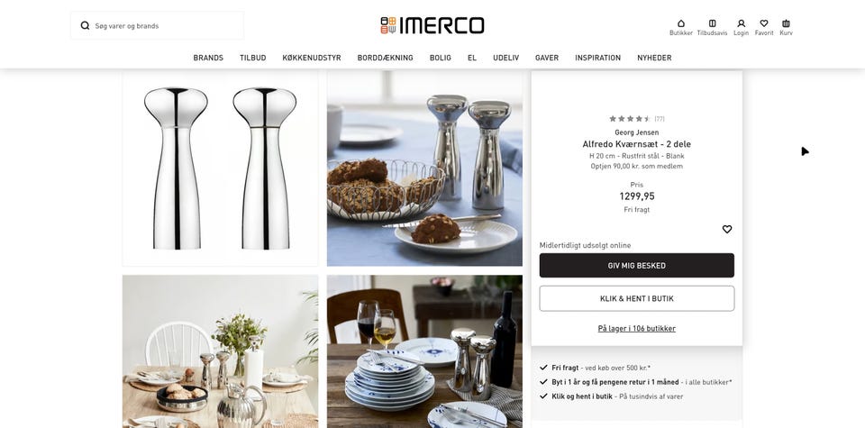
Task: Open På lager i 106 butikker link
Action: [637, 328]
